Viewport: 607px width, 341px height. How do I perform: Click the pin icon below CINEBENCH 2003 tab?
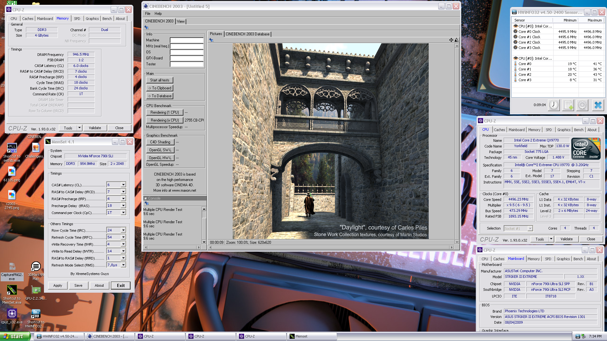click(146, 27)
